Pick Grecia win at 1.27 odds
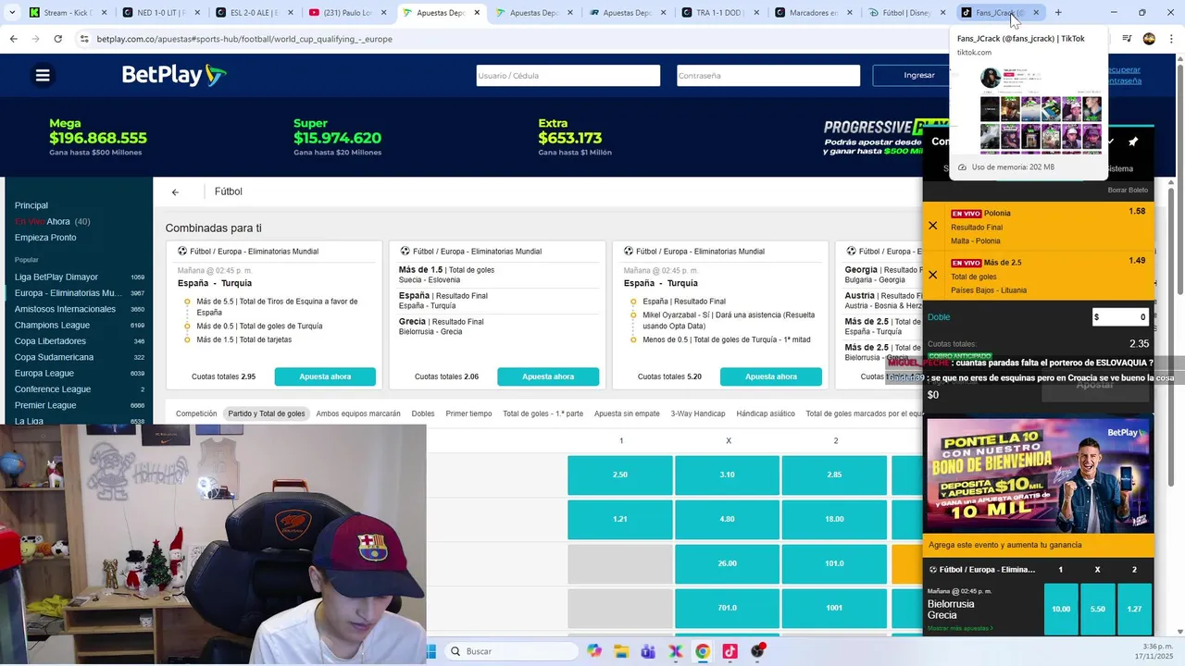1185x666 pixels. click(x=1134, y=609)
